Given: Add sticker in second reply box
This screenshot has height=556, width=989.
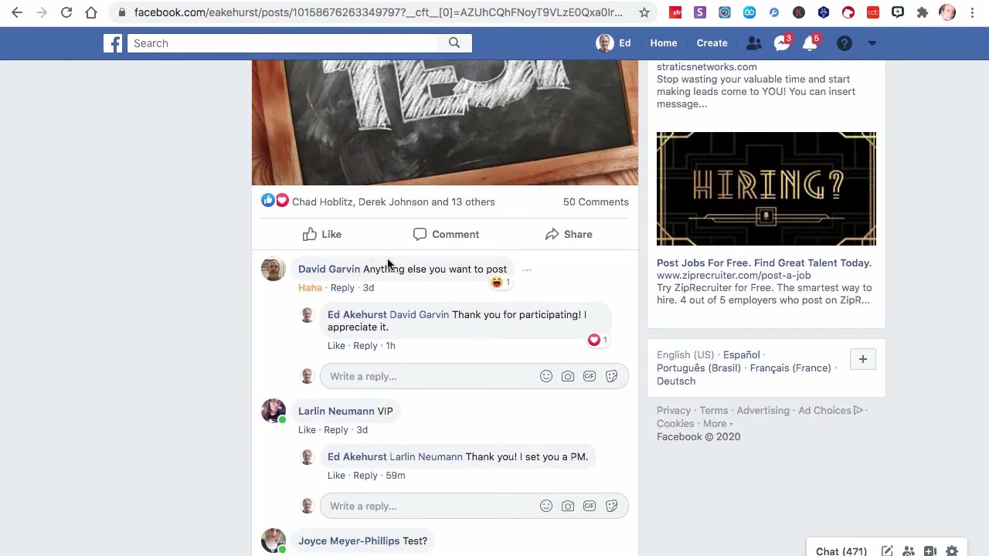Looking at the screenshot, I should [x=611, y=506].
